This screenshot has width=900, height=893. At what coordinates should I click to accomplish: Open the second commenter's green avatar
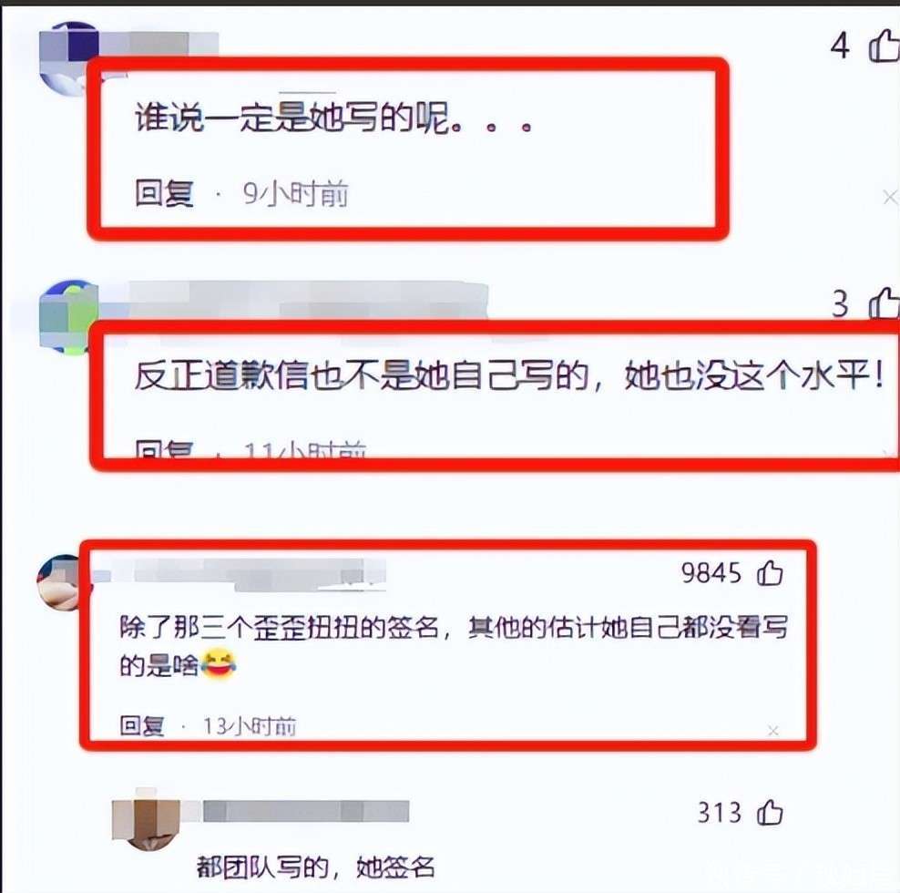pyautogui.click(x=69, y=317)
